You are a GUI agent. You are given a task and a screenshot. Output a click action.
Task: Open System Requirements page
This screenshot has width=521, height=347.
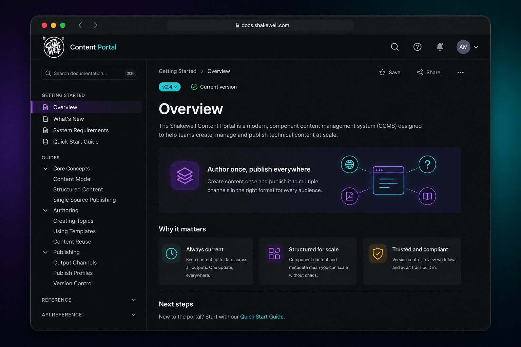[81, 130]
